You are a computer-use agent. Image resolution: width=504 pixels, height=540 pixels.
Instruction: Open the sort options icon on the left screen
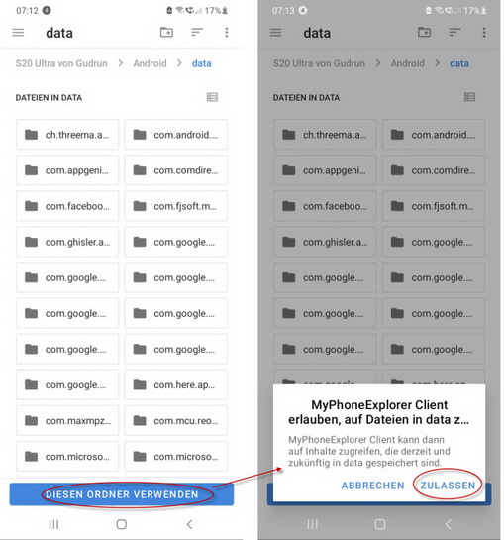click(x=197, y=32)
